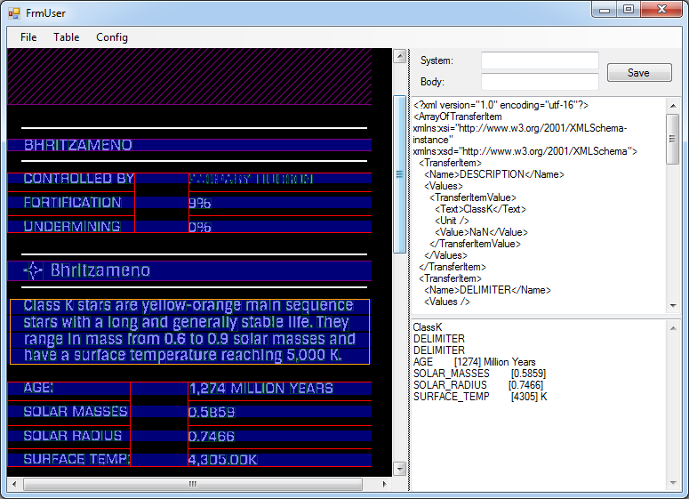Click the <Value>NaN</Value> line
This screenshot has width=689, height=499.
coord(482,232)
